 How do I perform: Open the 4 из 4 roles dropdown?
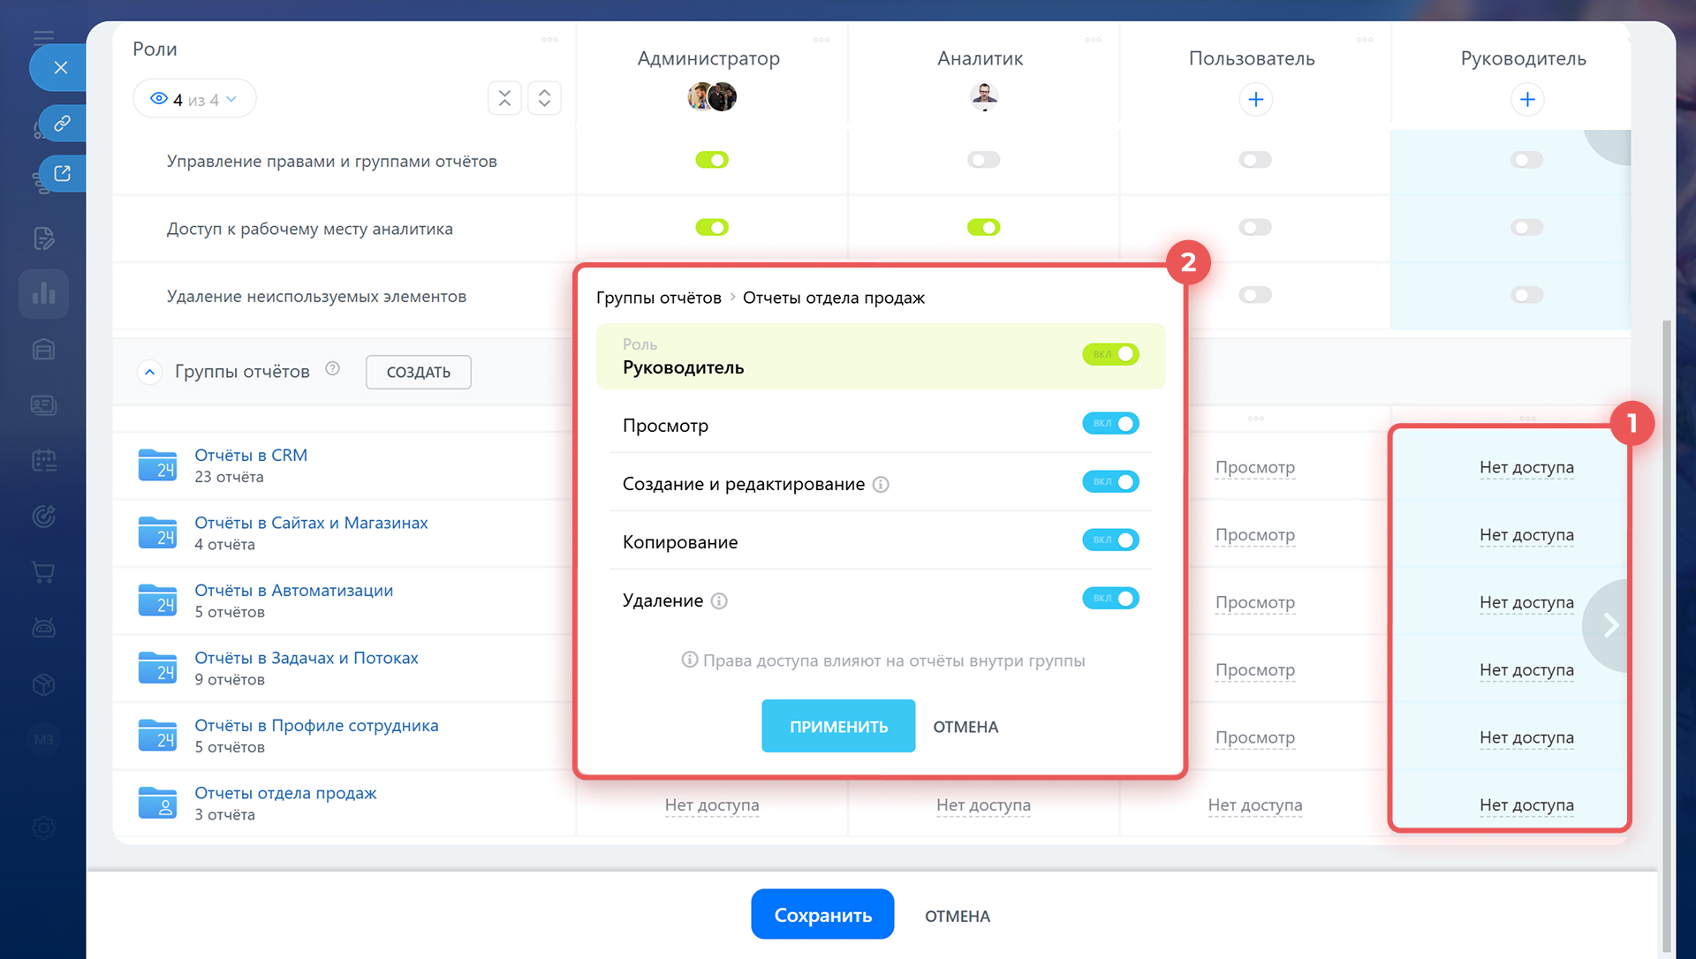[194, 99]
